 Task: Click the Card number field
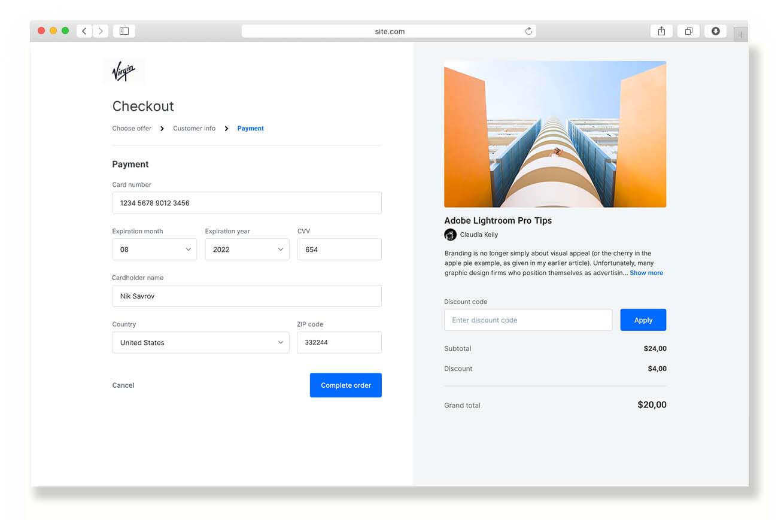(247, 203)
